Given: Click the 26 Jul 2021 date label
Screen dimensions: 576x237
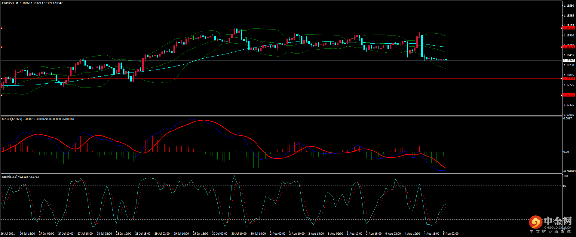Looking at the screenshot, I should coord(8,234).
